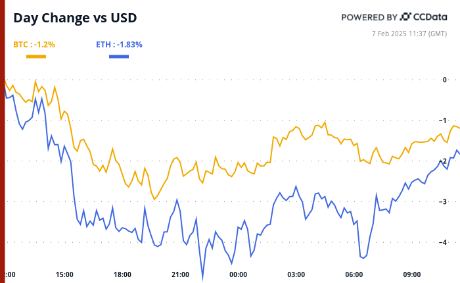Viewport: 460px width, 283px height.
Task: Click the ETH blue legend line swatch
Action: pos(118,57)
